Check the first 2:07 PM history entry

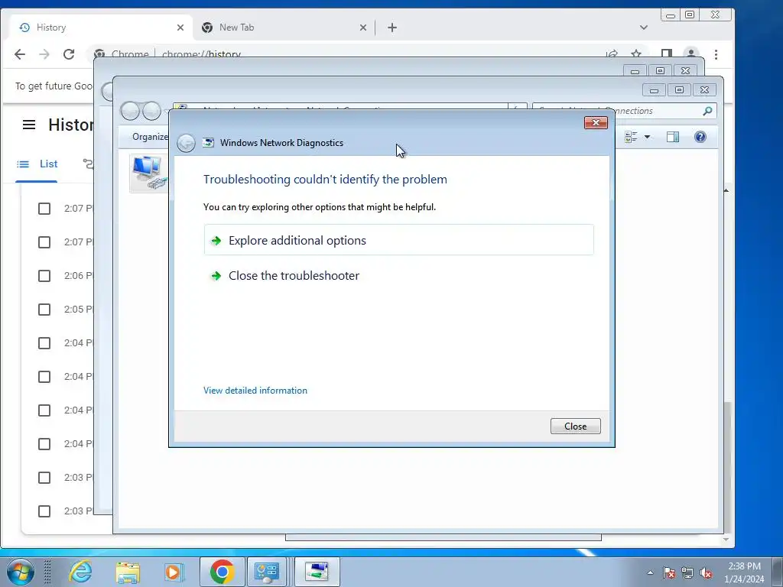(44, 208)
